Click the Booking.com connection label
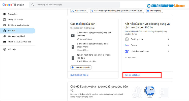189x101 pixels. 137,39
